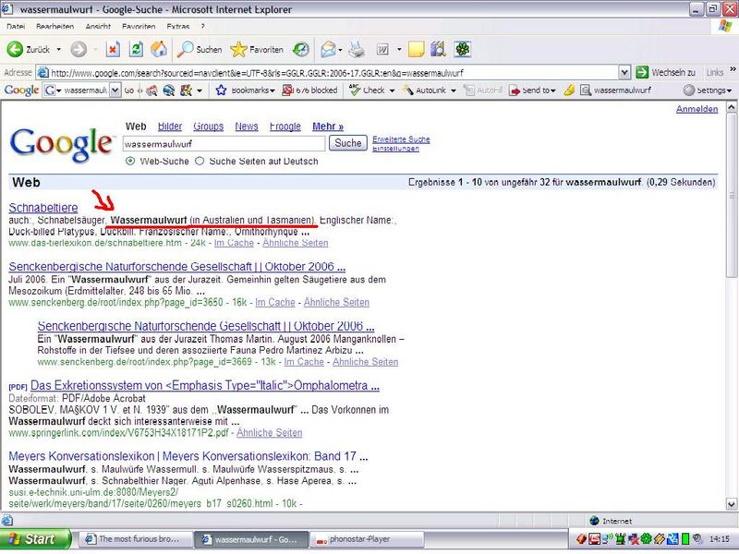Screen dimensions: 739x554
Task: Open the Favoriten menu in the menu bar
Action: point(139,27)
